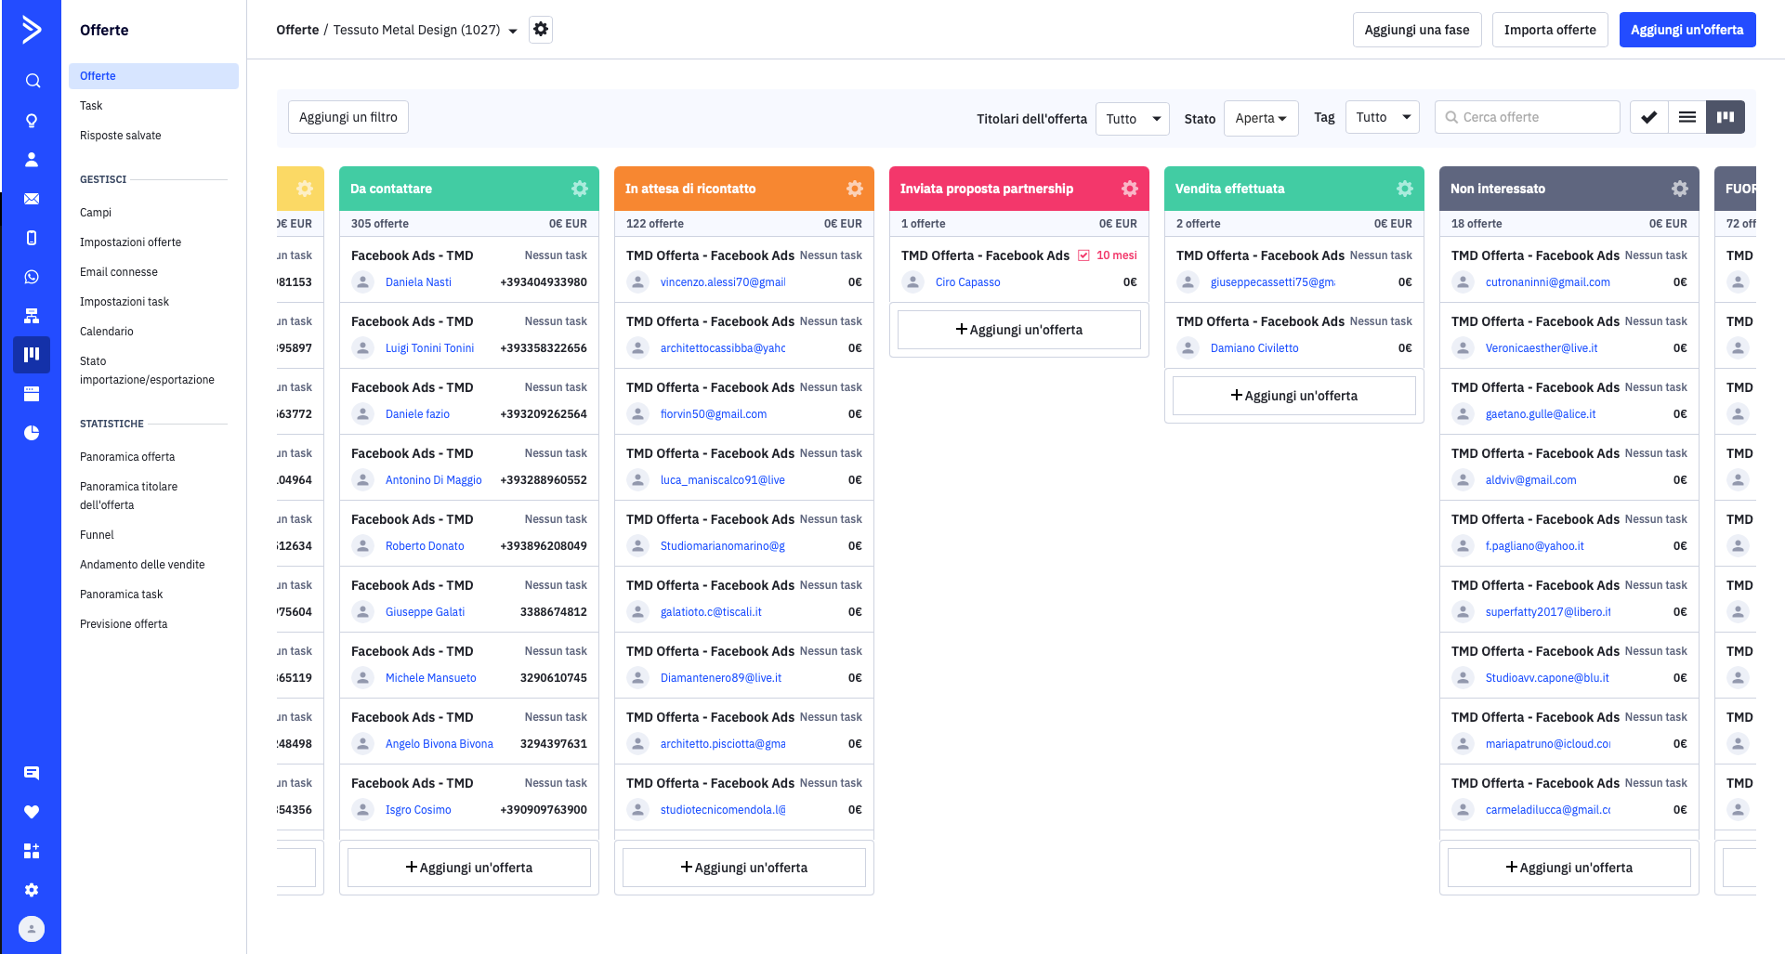Open the Tag filter dropdown
Image resolution: width=1785 pixels, height=954 pixels.
pyautogui.click(x=1382, y=117)
